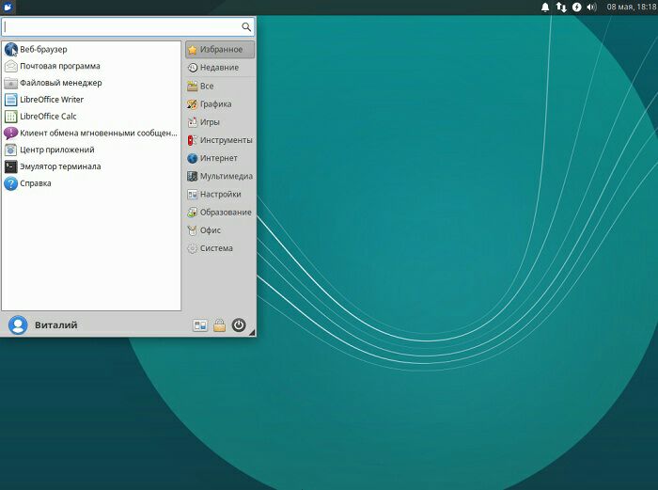This screenshot has height=490, width=658.
Task: Open the network connection indicator
Action: tap(561, 8)
